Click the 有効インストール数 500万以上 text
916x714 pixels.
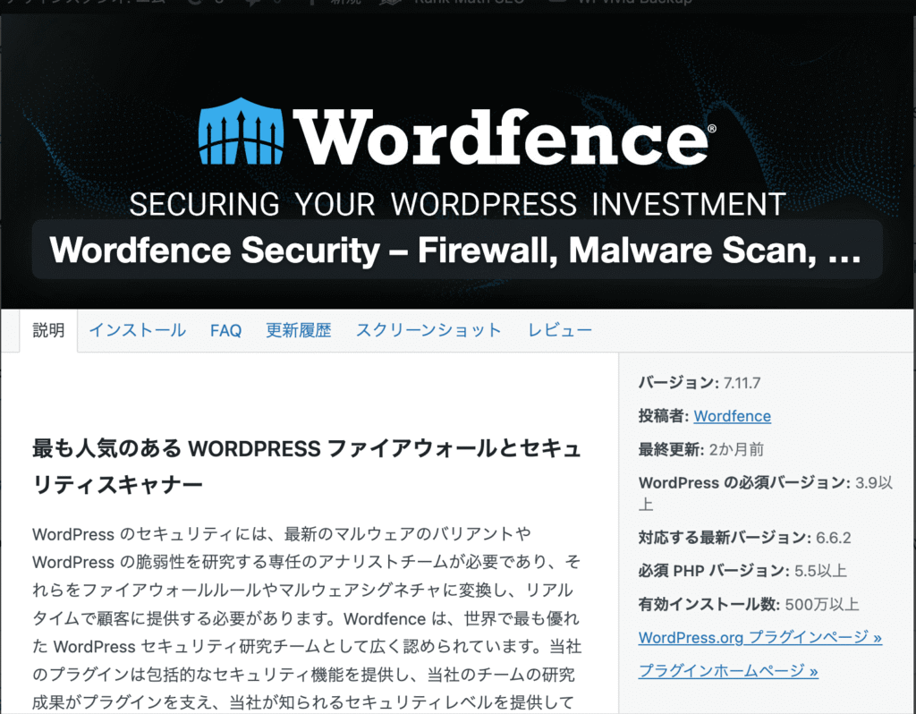749,604
